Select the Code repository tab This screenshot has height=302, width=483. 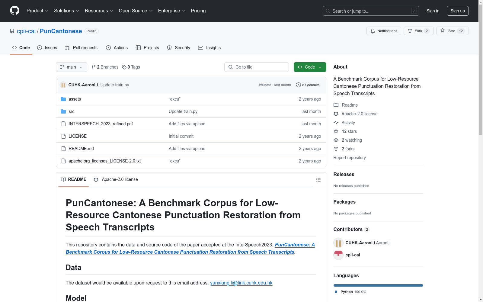(21, 48)
